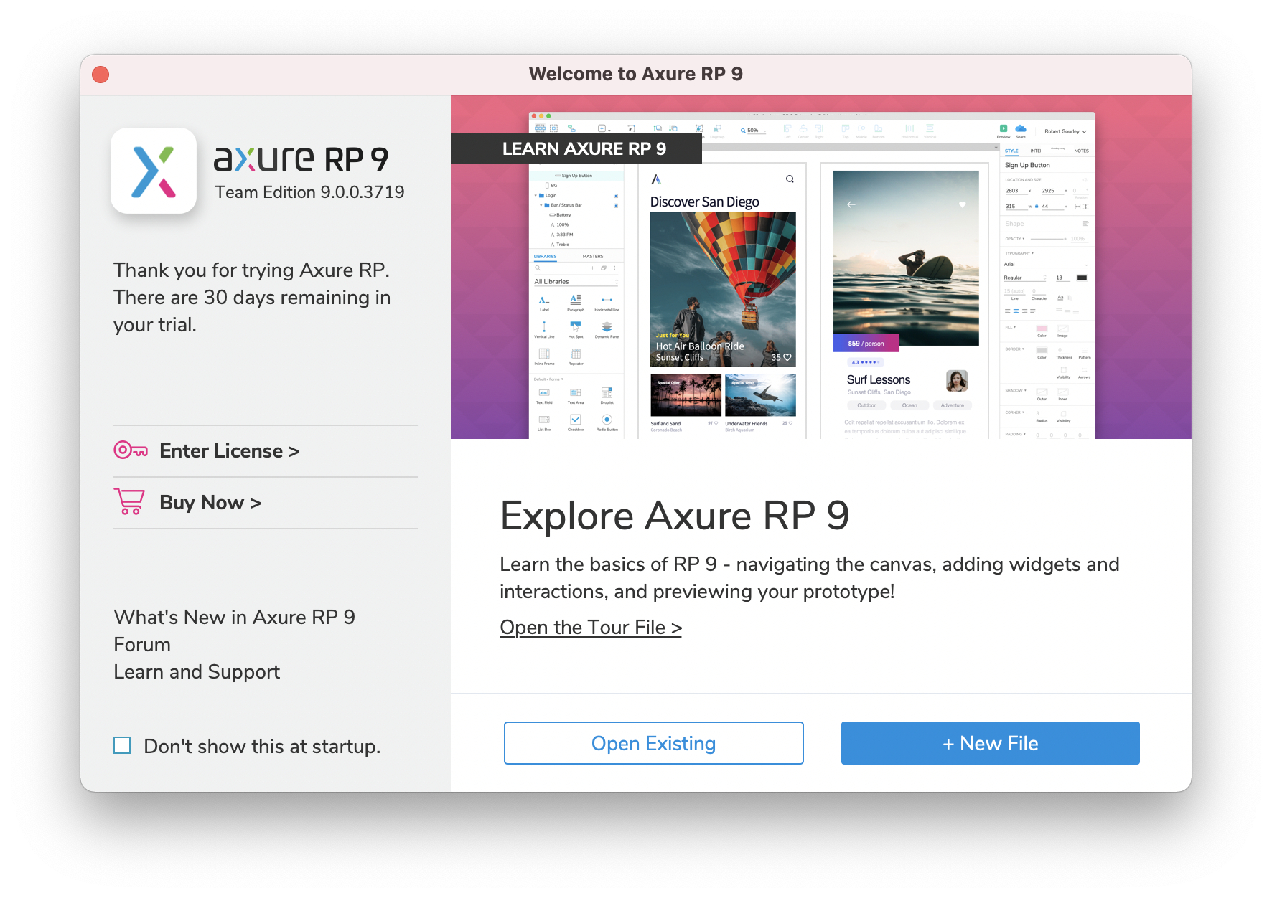The height and width of the screenshot is (898, 1272).
Task: Create a project with + New File
Action: click(990, 743)
